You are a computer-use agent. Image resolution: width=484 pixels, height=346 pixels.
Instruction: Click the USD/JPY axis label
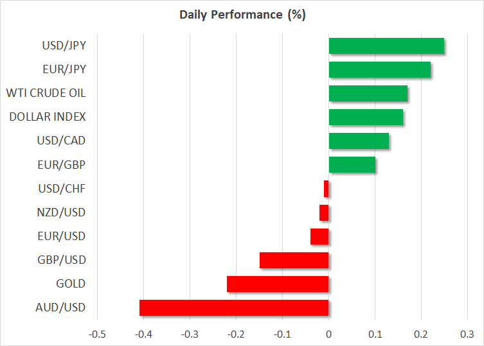click(65, 46)
